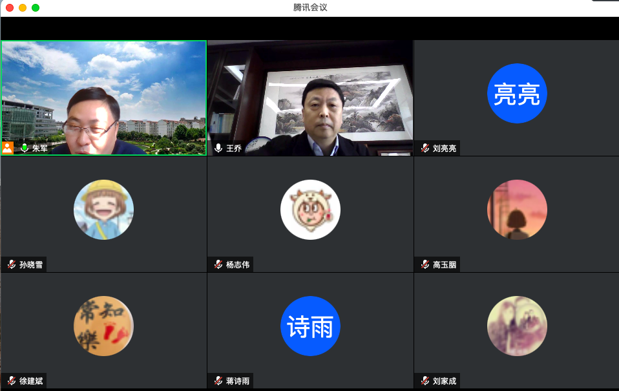Click 刘家成's blurred avatar picture
The image size is (619, 391).
(517, 326)
